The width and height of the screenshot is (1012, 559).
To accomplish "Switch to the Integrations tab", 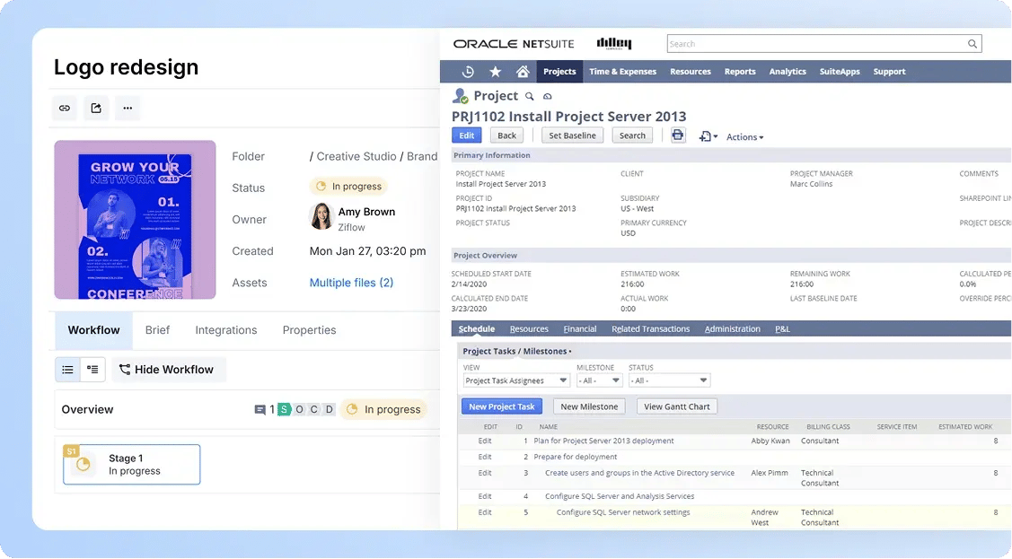I will click(226, 330).
